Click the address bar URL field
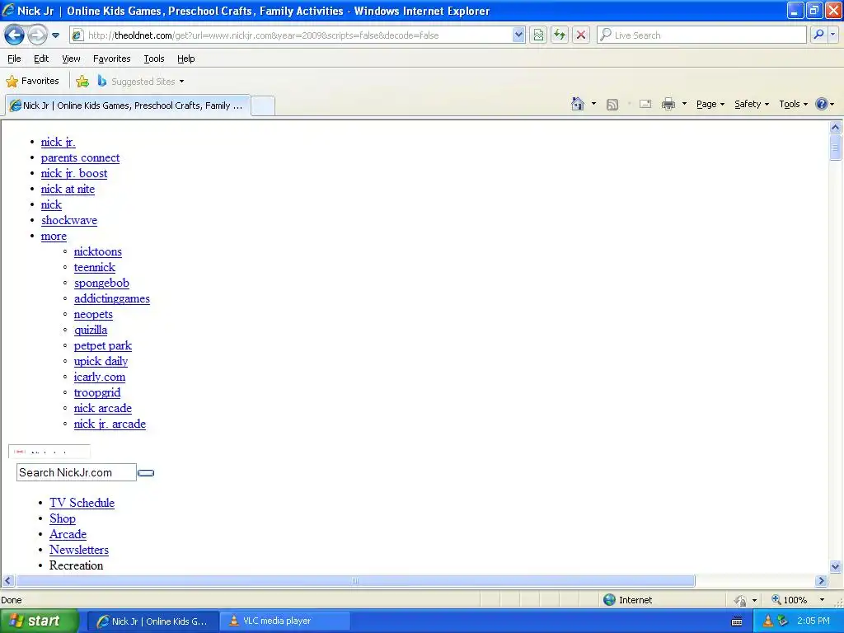The height and width of the screenshot is (633, 844). tap(291, 35)
